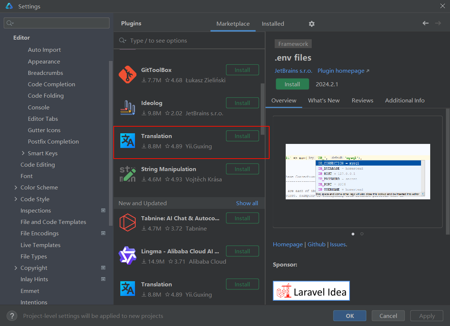Click the help question mark icon
450x326 pixels.
[x=12, y=316]
